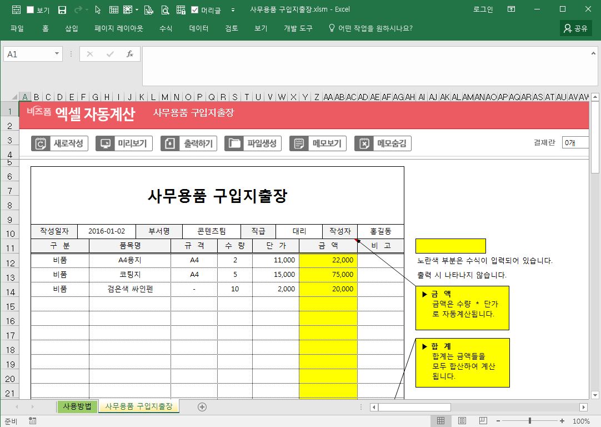Click the yellow legend color box

(450, 246)
